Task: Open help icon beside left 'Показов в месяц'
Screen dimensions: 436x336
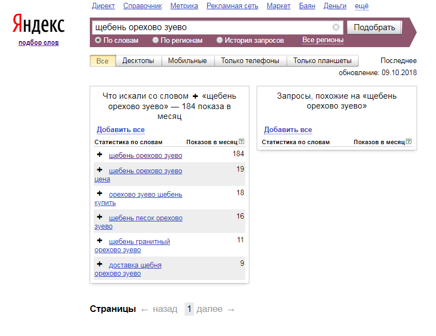Action: pos(242,141)
